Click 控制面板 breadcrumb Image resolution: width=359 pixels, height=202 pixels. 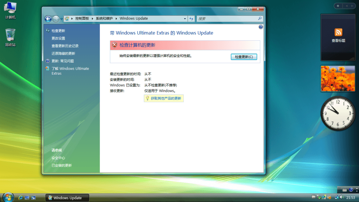[82, 18]
